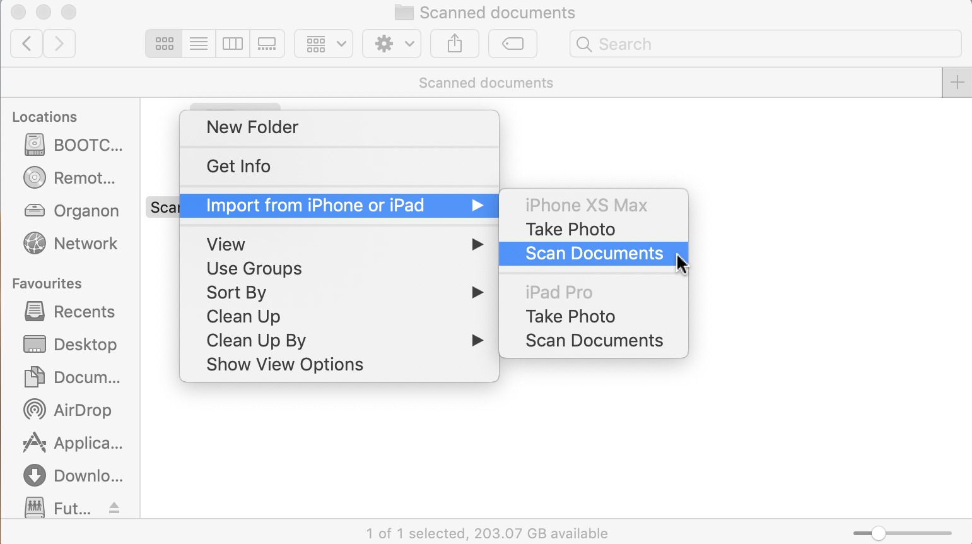Switch to gallery view in toolbar
The height and width of the screenshot is (544, 972).
click(x=267, y=44)
